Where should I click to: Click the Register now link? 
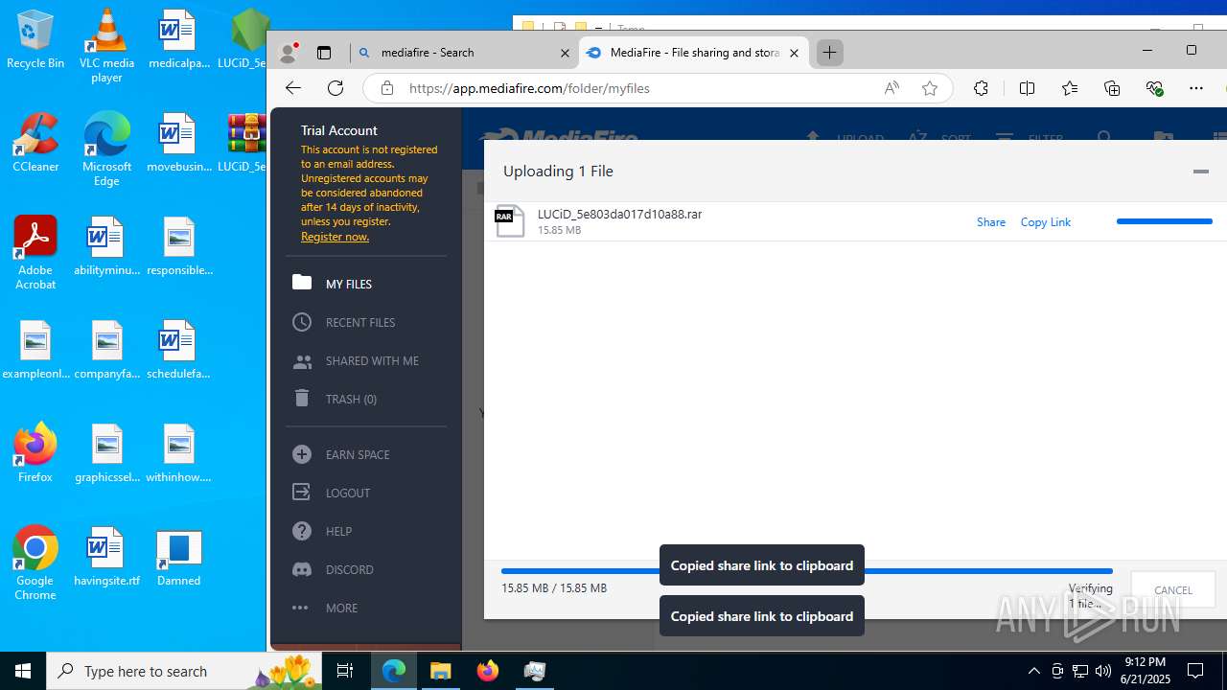(335, 237)
